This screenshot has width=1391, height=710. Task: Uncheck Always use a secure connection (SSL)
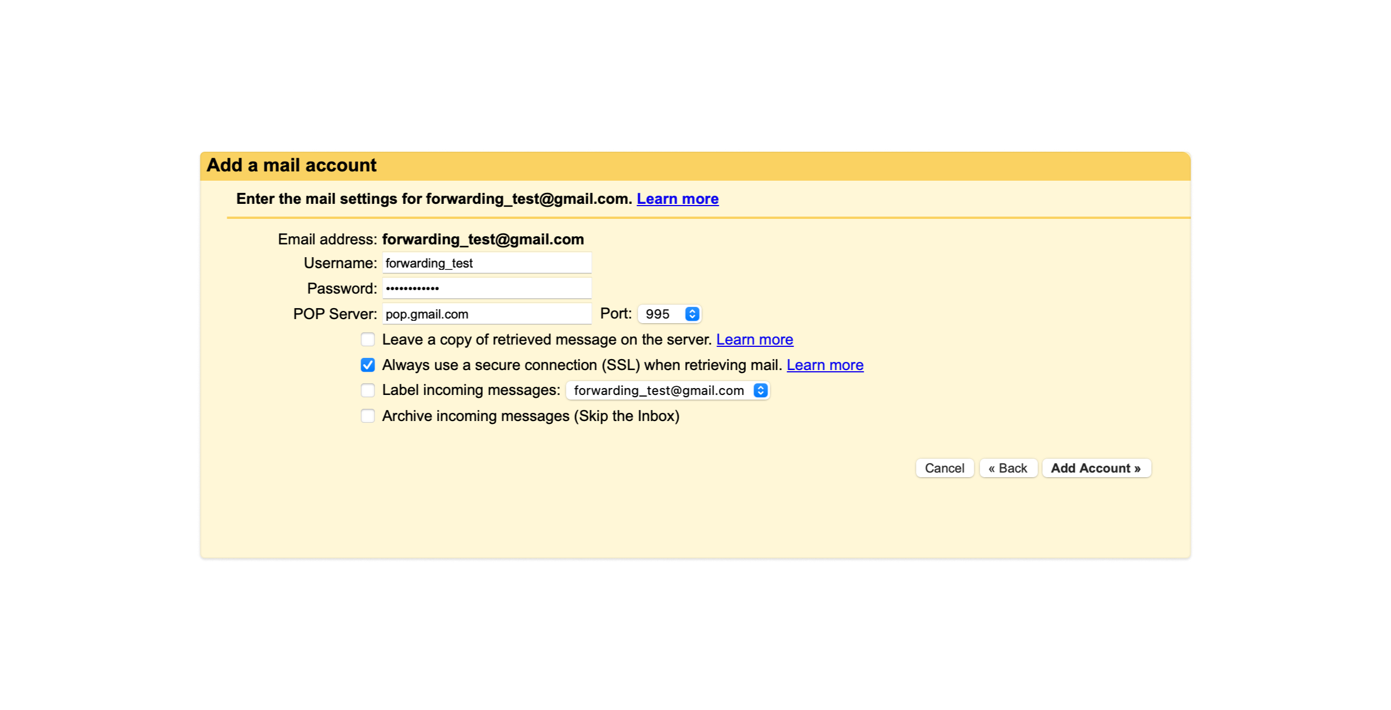click(x=367, y=365)
